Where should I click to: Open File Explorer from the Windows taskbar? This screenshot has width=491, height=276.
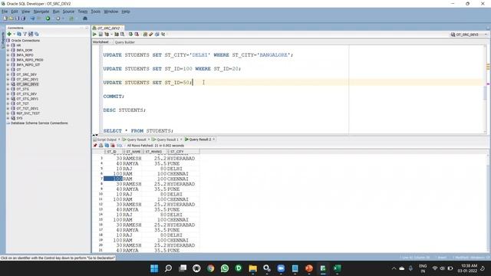tap(252, 268)
